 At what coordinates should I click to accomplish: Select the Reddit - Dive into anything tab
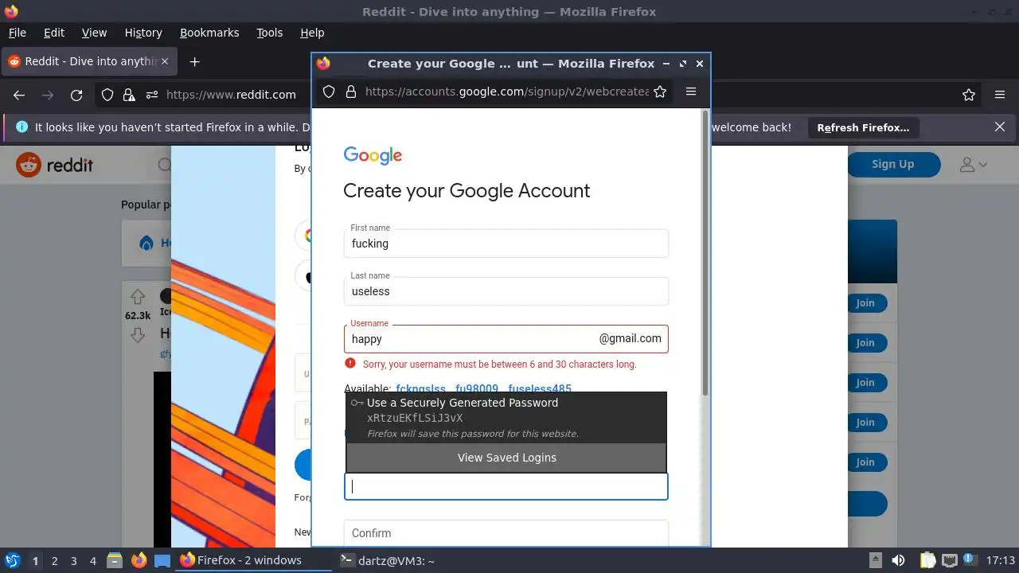click(x=88, y=61)
